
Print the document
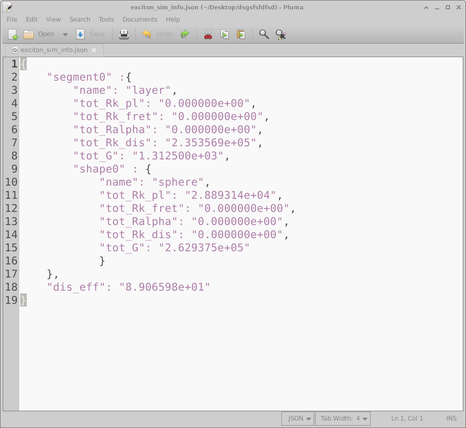(x=124, y=34)
